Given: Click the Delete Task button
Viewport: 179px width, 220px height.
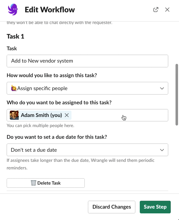Looking at the screenshot, I should coord(46,183).
